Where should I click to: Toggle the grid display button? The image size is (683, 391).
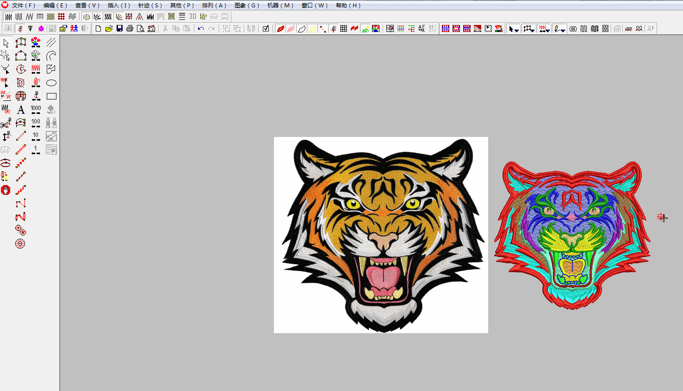(343, 29)
